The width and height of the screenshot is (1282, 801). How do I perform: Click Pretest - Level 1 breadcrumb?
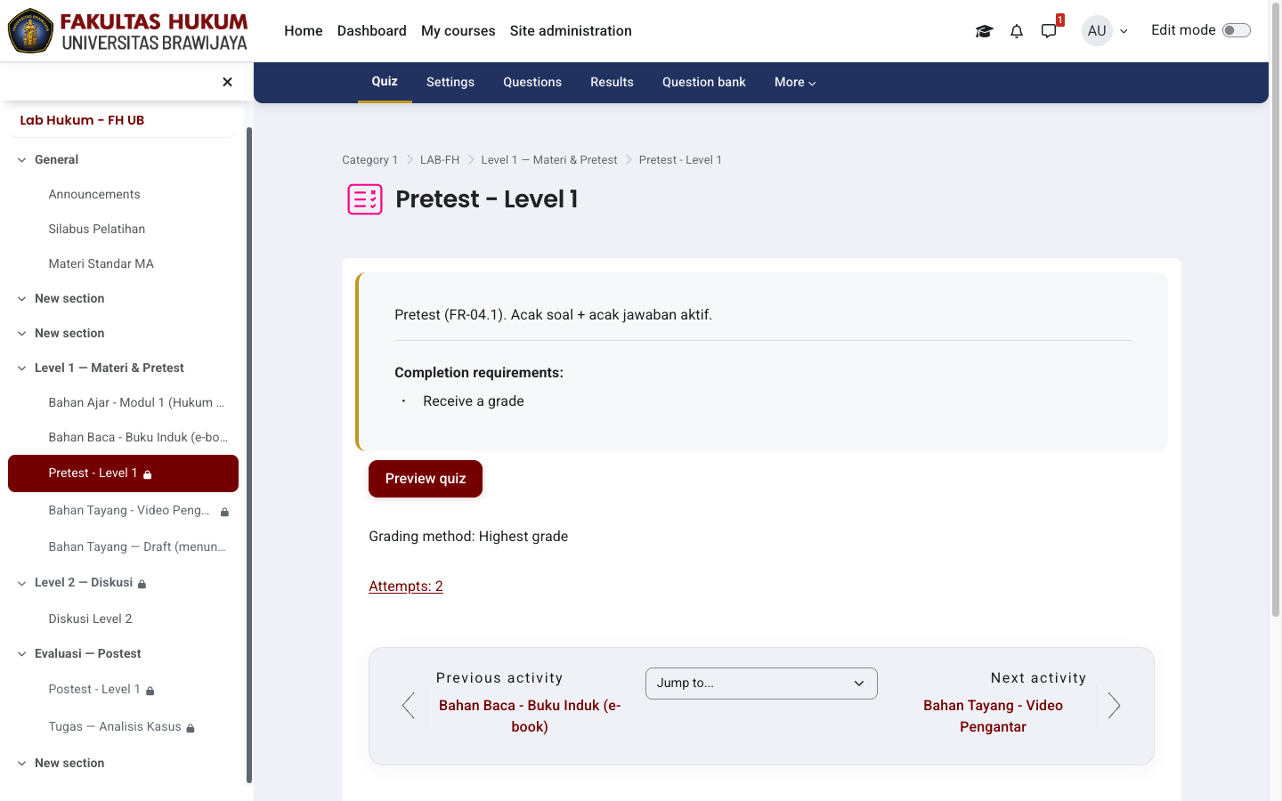pos(680,160)
